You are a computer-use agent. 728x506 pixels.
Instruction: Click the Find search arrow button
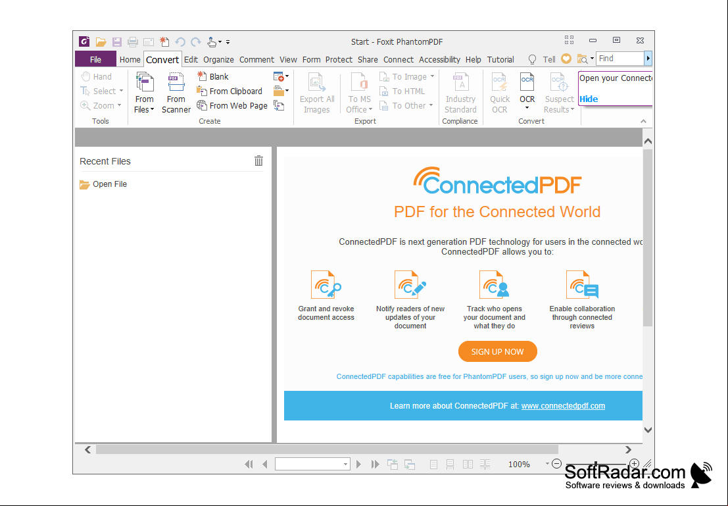point(648,59)
